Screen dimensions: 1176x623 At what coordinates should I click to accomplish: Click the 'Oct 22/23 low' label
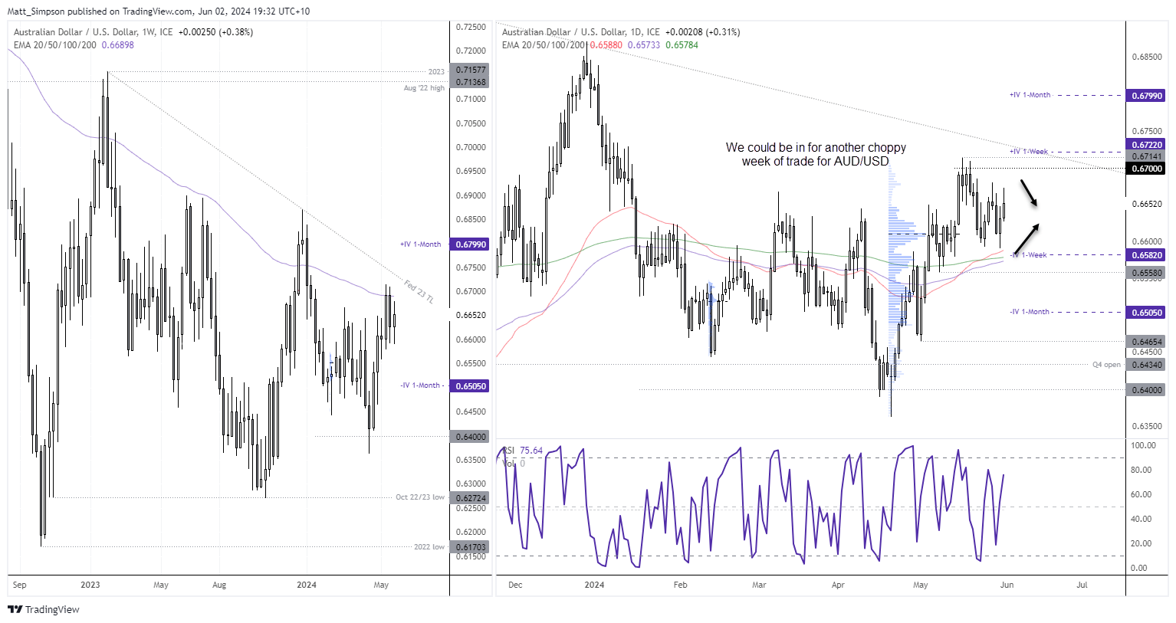pyautogui.click(x=420, y=497)
